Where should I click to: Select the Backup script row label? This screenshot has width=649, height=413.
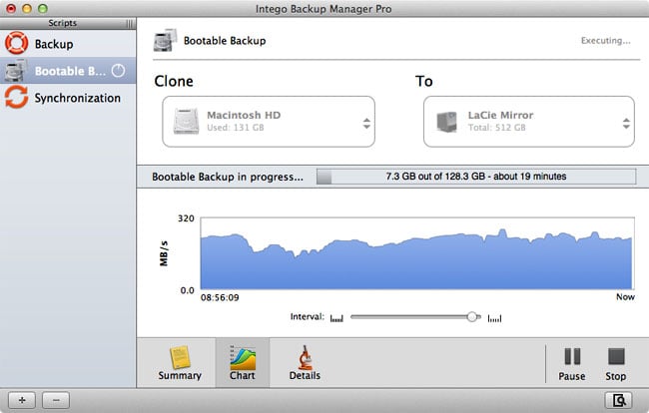click(x=54, y=44)
